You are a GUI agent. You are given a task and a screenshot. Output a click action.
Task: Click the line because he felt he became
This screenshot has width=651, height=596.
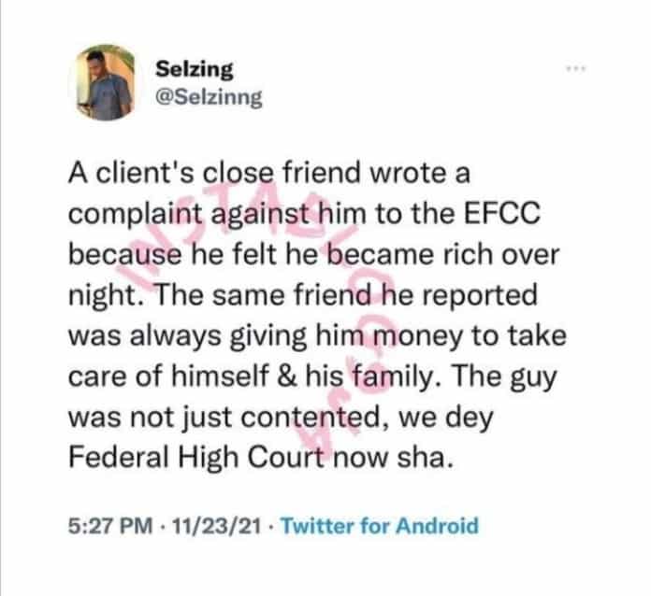(314, 254)
